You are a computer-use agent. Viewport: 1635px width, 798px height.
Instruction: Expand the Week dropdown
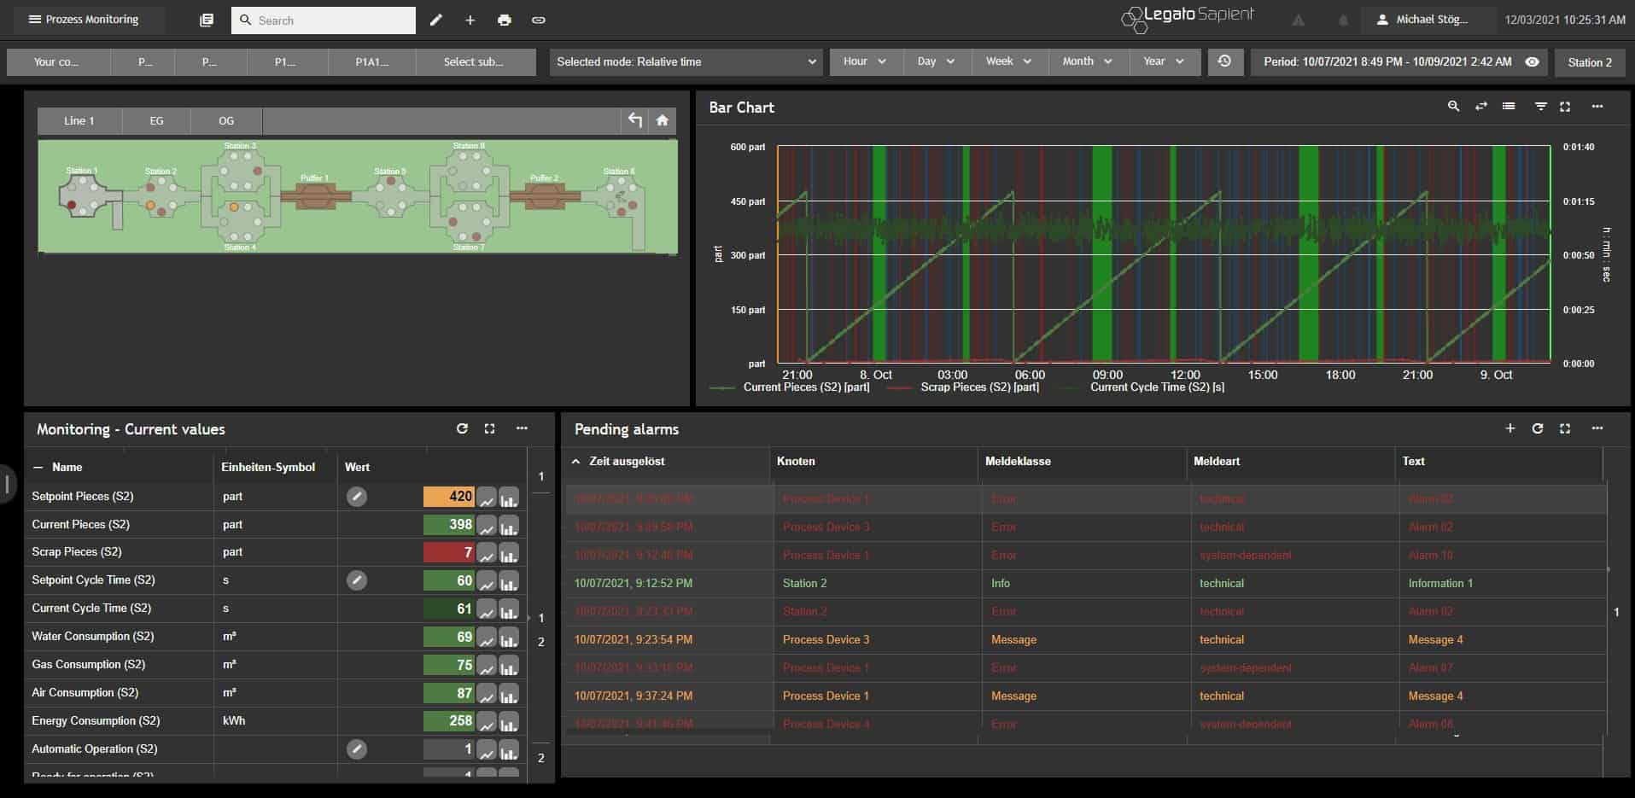click(1008, 61)
